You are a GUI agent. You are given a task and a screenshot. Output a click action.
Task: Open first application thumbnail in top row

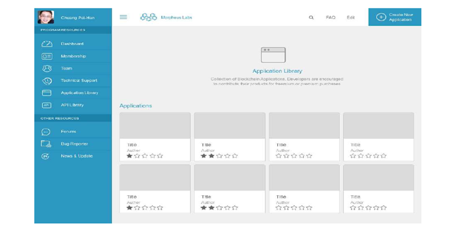(155, 125)
